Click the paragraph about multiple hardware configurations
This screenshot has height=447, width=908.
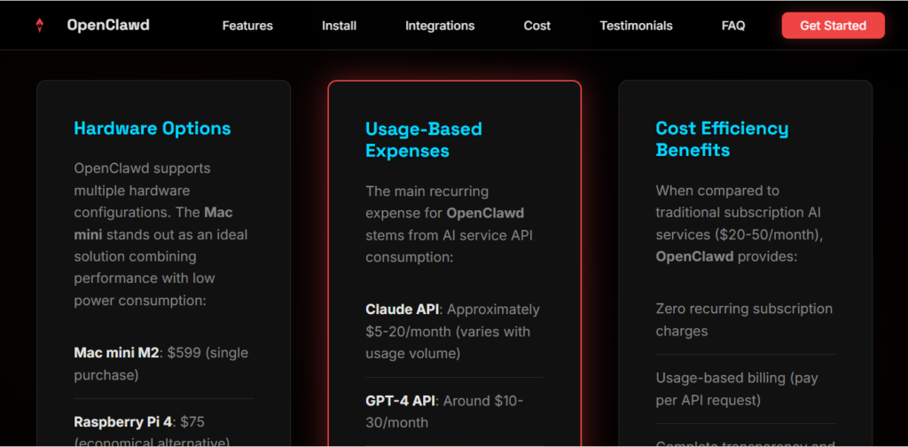point(160,234)
